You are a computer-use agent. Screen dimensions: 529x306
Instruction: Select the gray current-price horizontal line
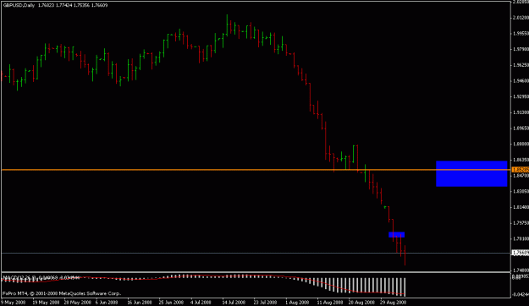[256, 253]
